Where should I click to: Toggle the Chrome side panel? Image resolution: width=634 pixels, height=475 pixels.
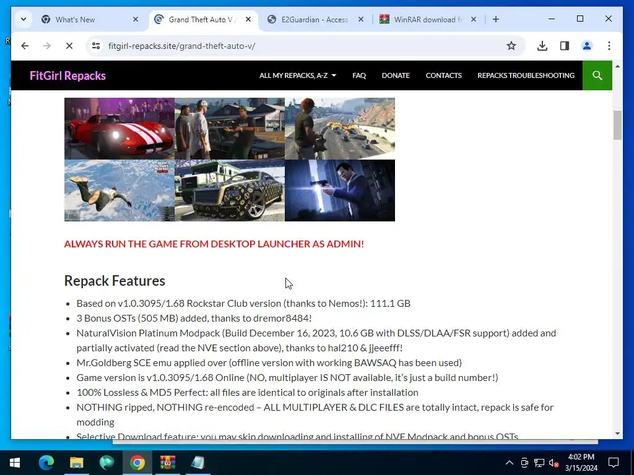565,46
